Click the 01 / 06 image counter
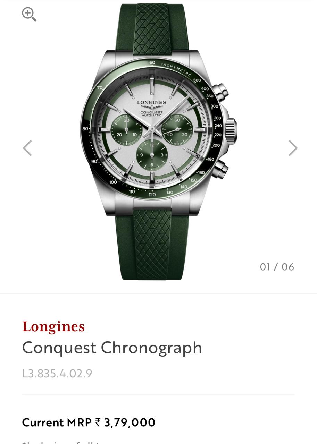Viewport: 317px width, 444px height. click(277, 267)
